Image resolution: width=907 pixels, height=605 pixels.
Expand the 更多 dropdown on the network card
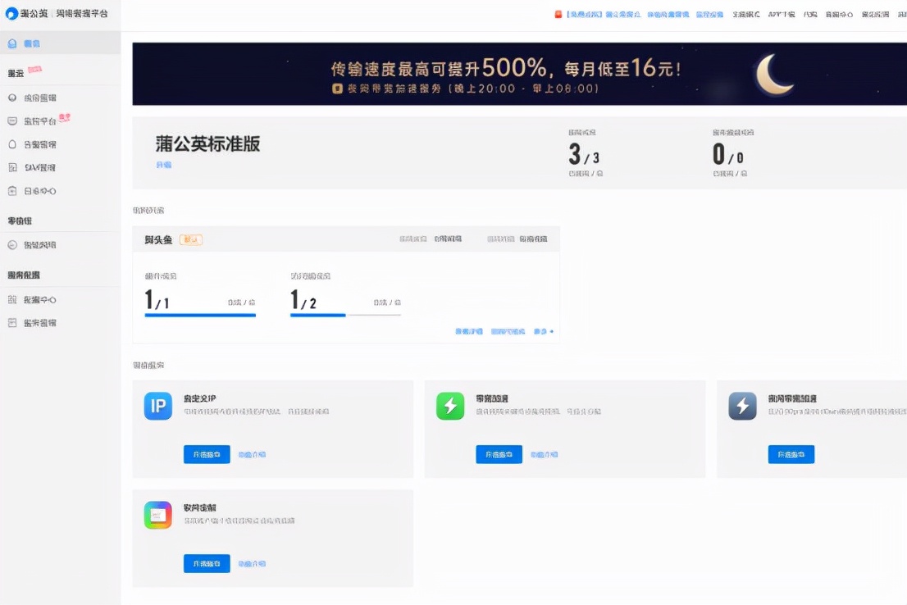pyautogui.click(x=541, y=331)
